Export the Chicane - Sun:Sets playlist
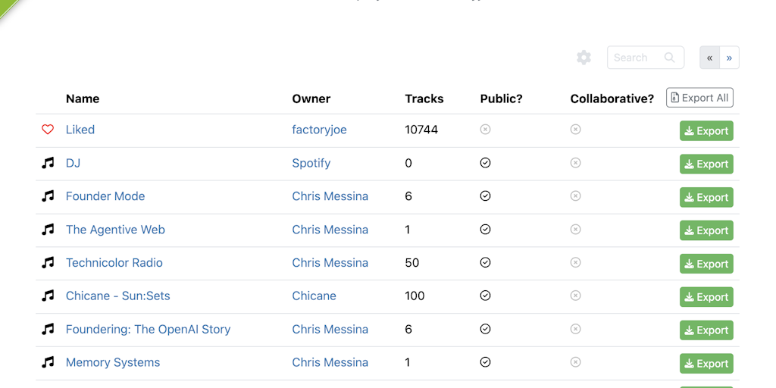776x388 pixels. (706, 297)
